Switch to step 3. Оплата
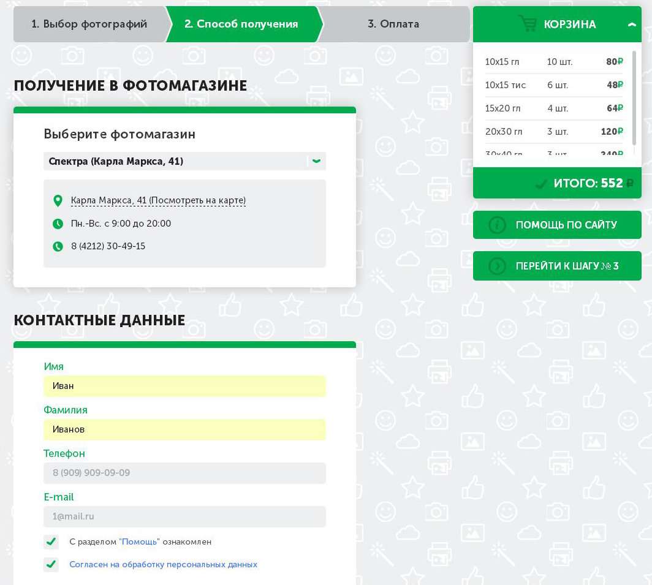This screenshot has height=585, width=652. coord(393,24)
